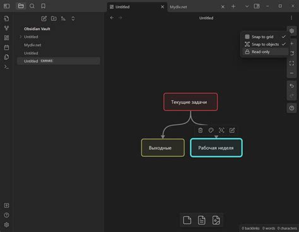299x232 pixels.
Task: Create a new folder in file explorer
Action: 54,18
